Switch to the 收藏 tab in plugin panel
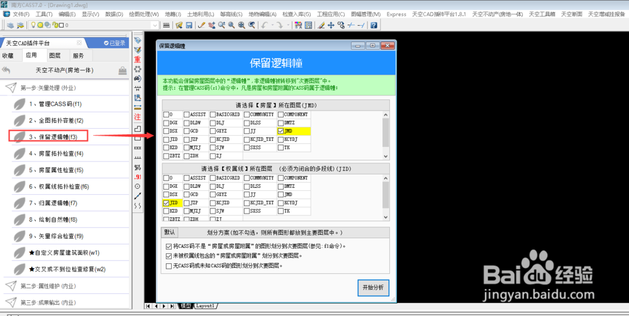Screen dimensions: 629x316 tap(8, 56)
